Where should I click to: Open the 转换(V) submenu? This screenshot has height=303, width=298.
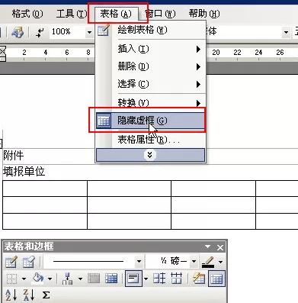150,103
